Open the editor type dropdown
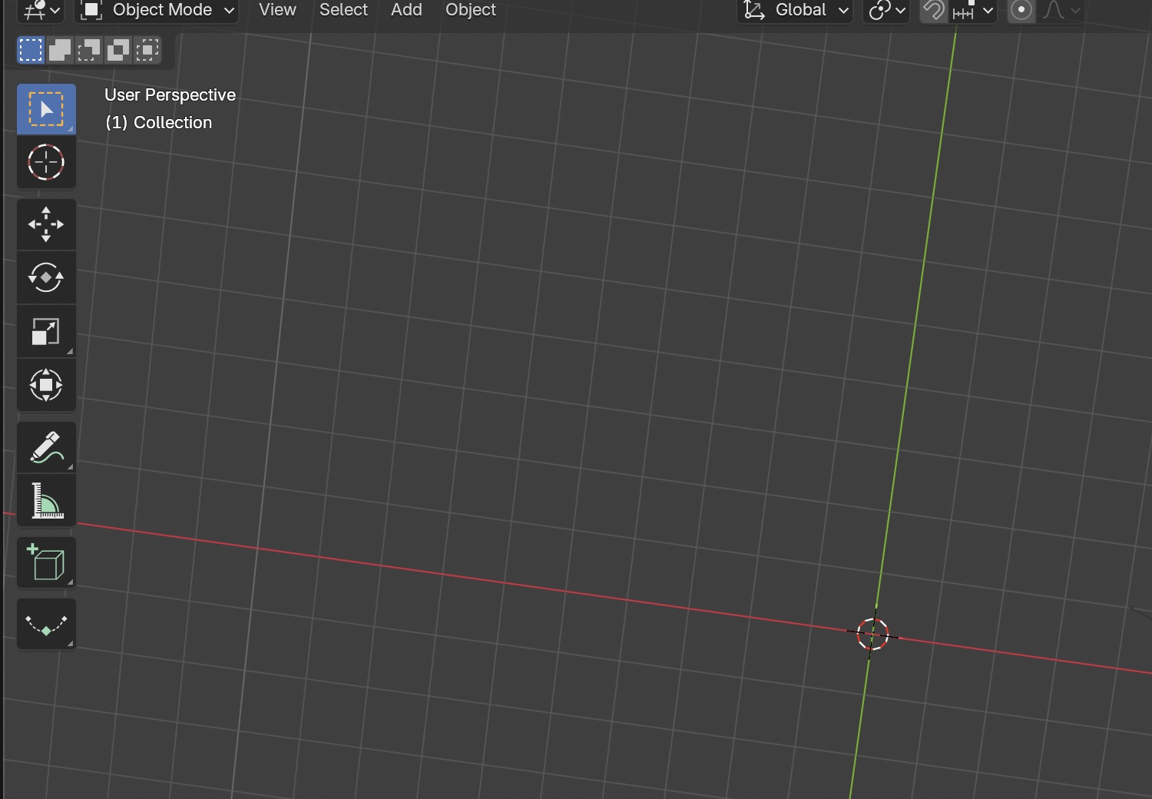Image resolution: width=1152 pixels, height=799 pixels. [x=41, y=10]
